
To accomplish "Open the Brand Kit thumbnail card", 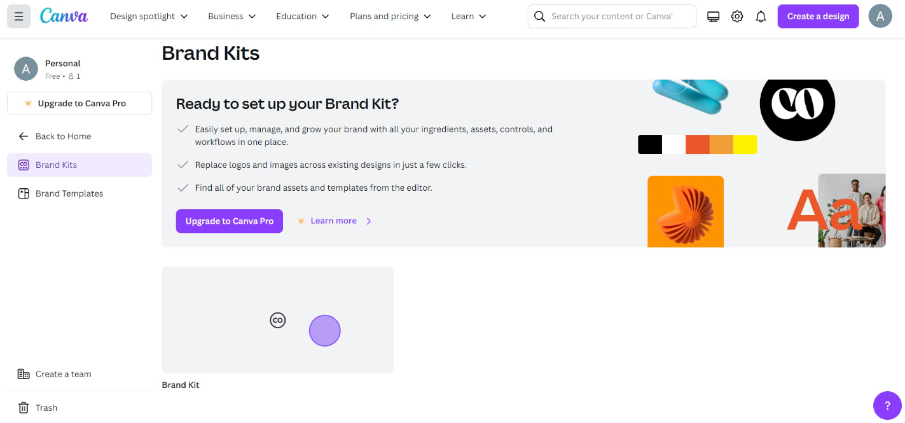I will [x=277, y=320].
